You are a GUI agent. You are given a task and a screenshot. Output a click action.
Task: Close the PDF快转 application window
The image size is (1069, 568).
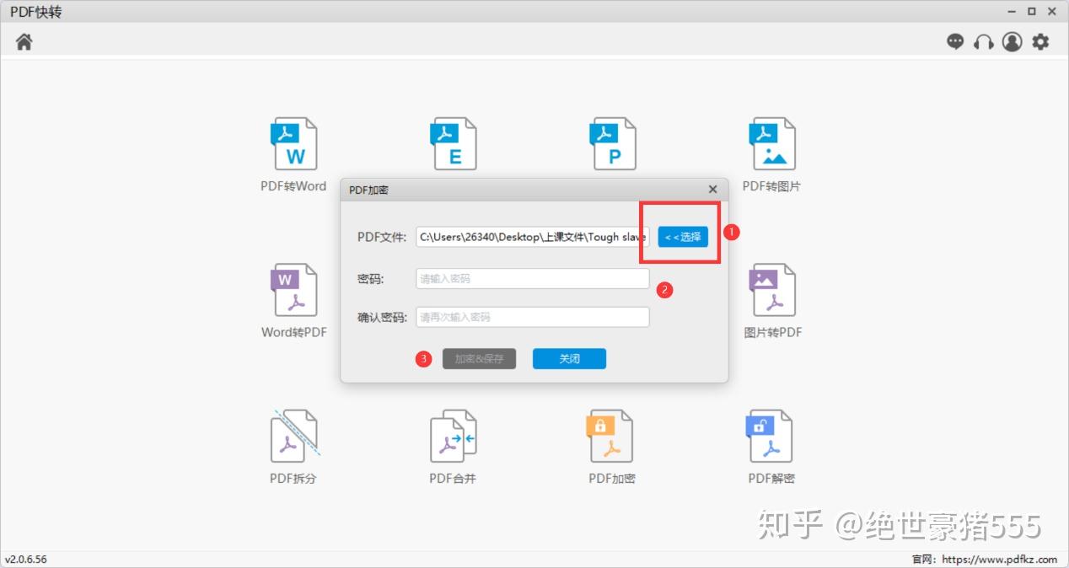pyautogui.click(x=1052, y=12)
